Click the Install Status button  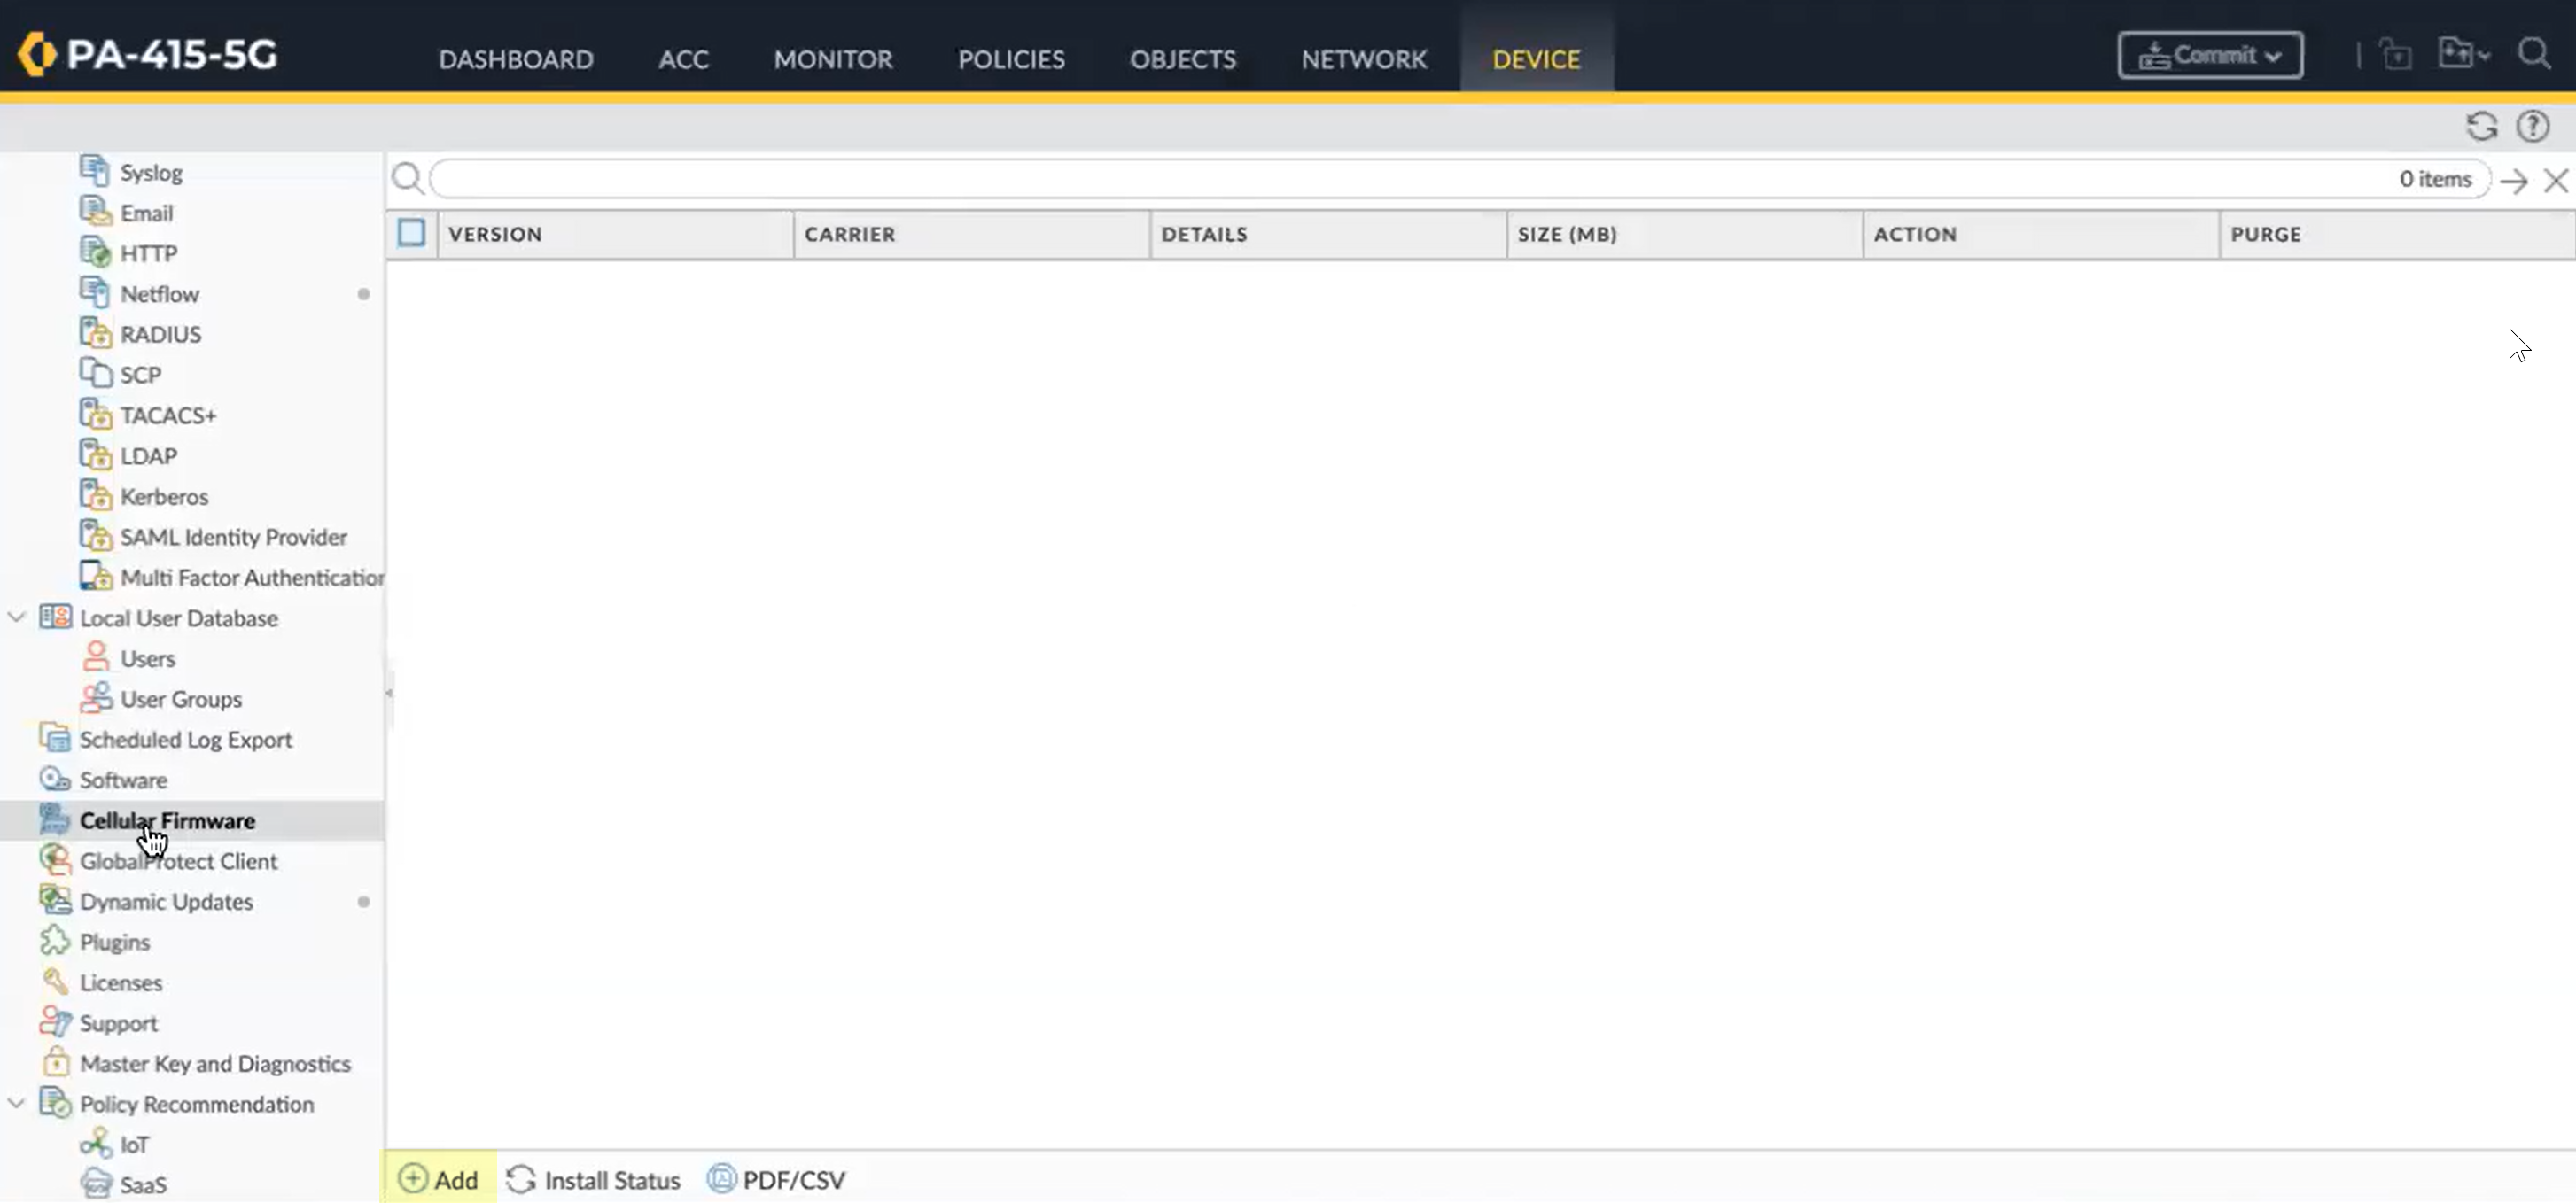tap(593, 1179)
